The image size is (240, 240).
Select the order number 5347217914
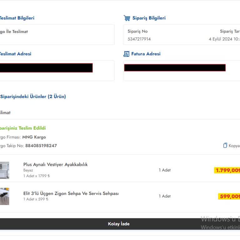(139, 39)
